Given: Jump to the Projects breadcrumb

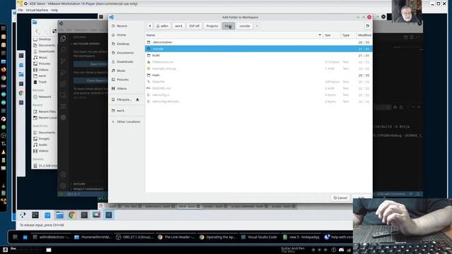Looking at the screenshot, I should (212, 26).
